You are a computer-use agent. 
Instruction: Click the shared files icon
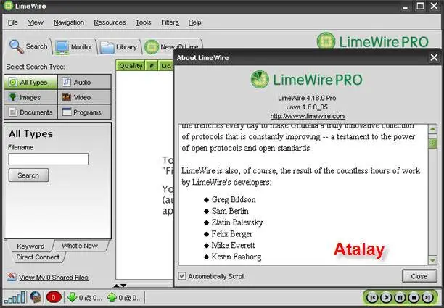[12, 277]
